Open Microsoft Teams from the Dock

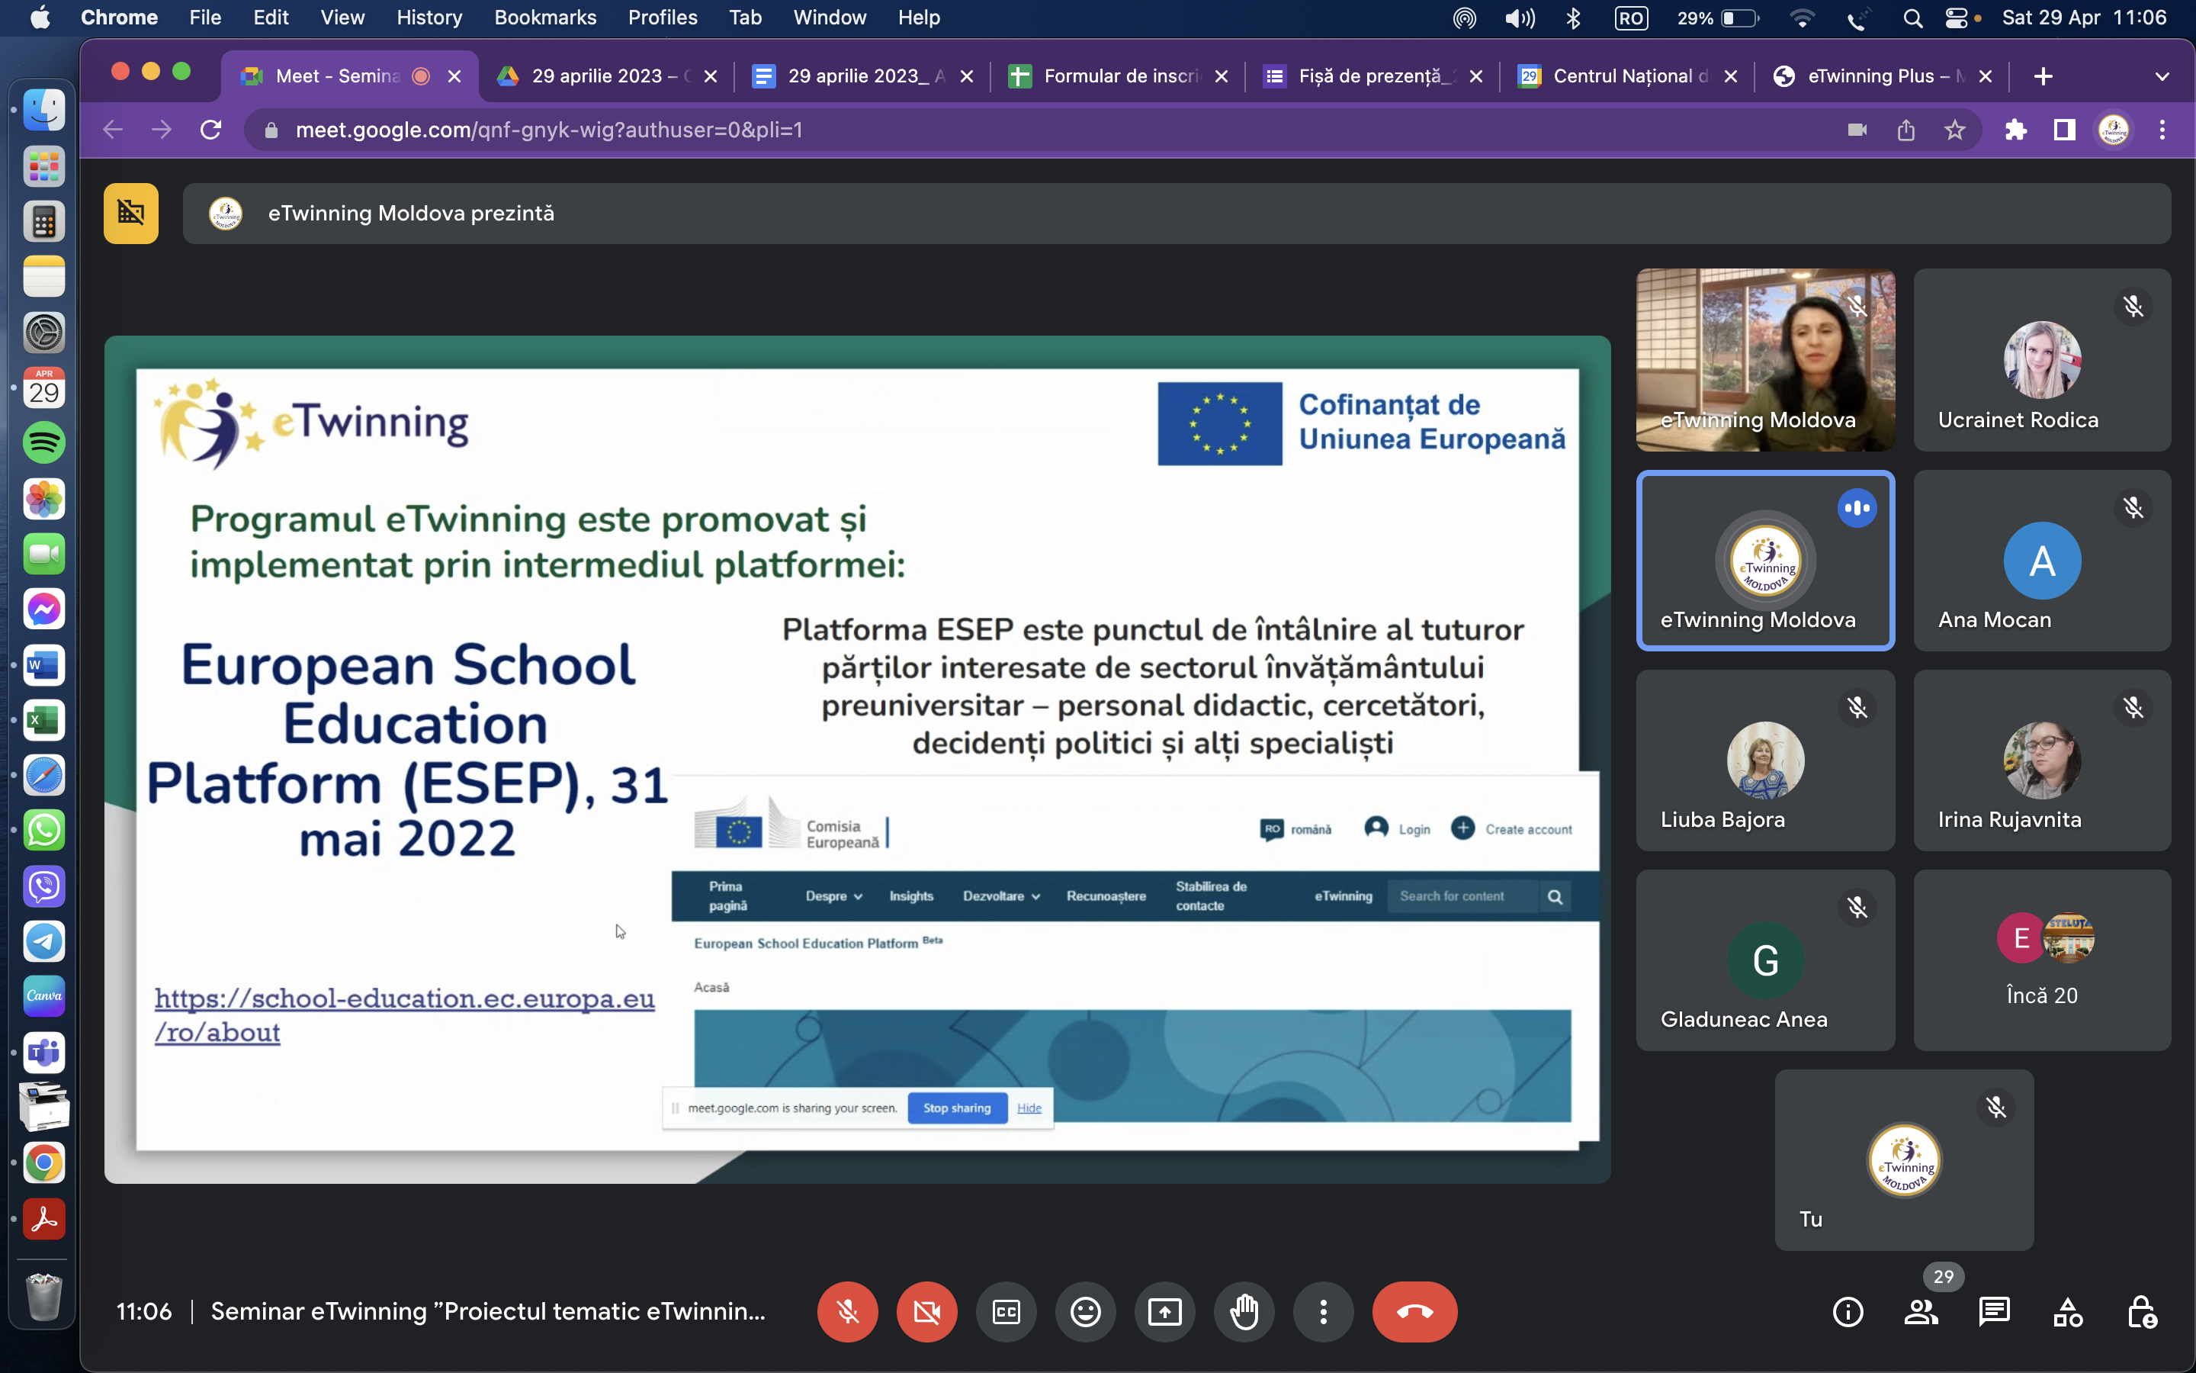click(43, 1052)
